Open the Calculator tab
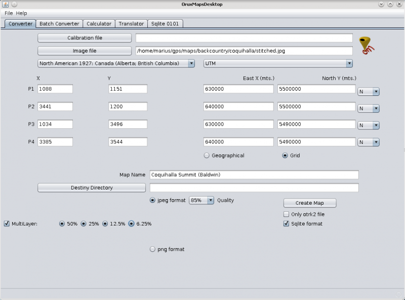 (99, 24)
